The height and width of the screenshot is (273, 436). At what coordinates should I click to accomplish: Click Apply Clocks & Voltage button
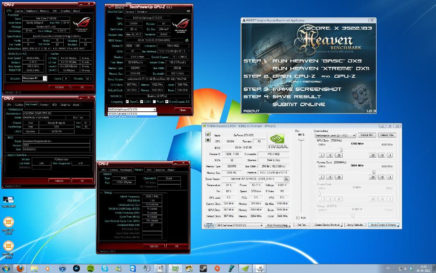383,225
